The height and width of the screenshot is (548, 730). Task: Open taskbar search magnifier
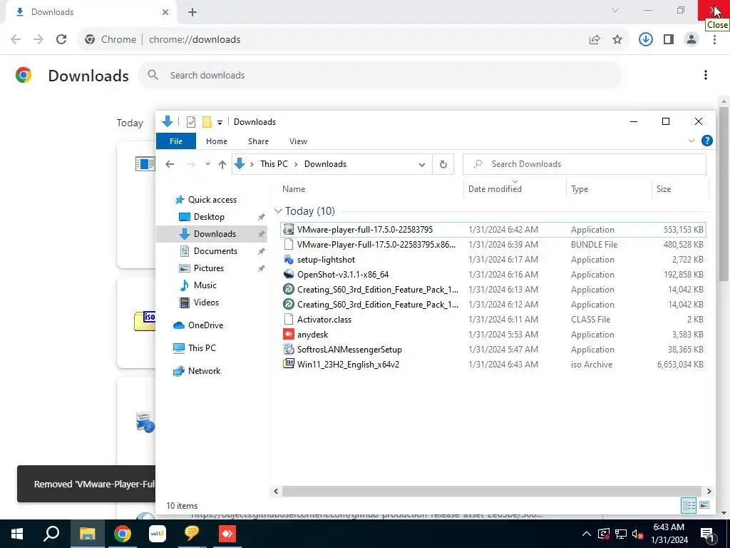[51, 534]
